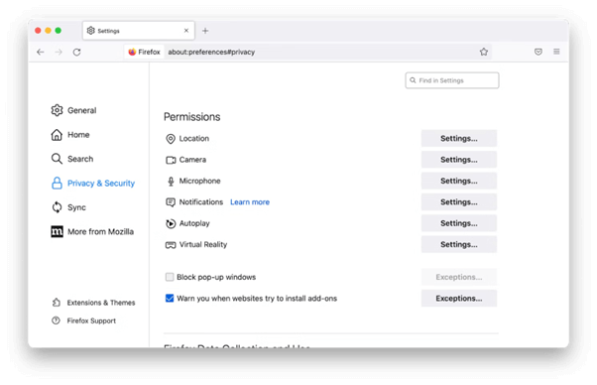Click the Location label text

click(x=194, y=138)
